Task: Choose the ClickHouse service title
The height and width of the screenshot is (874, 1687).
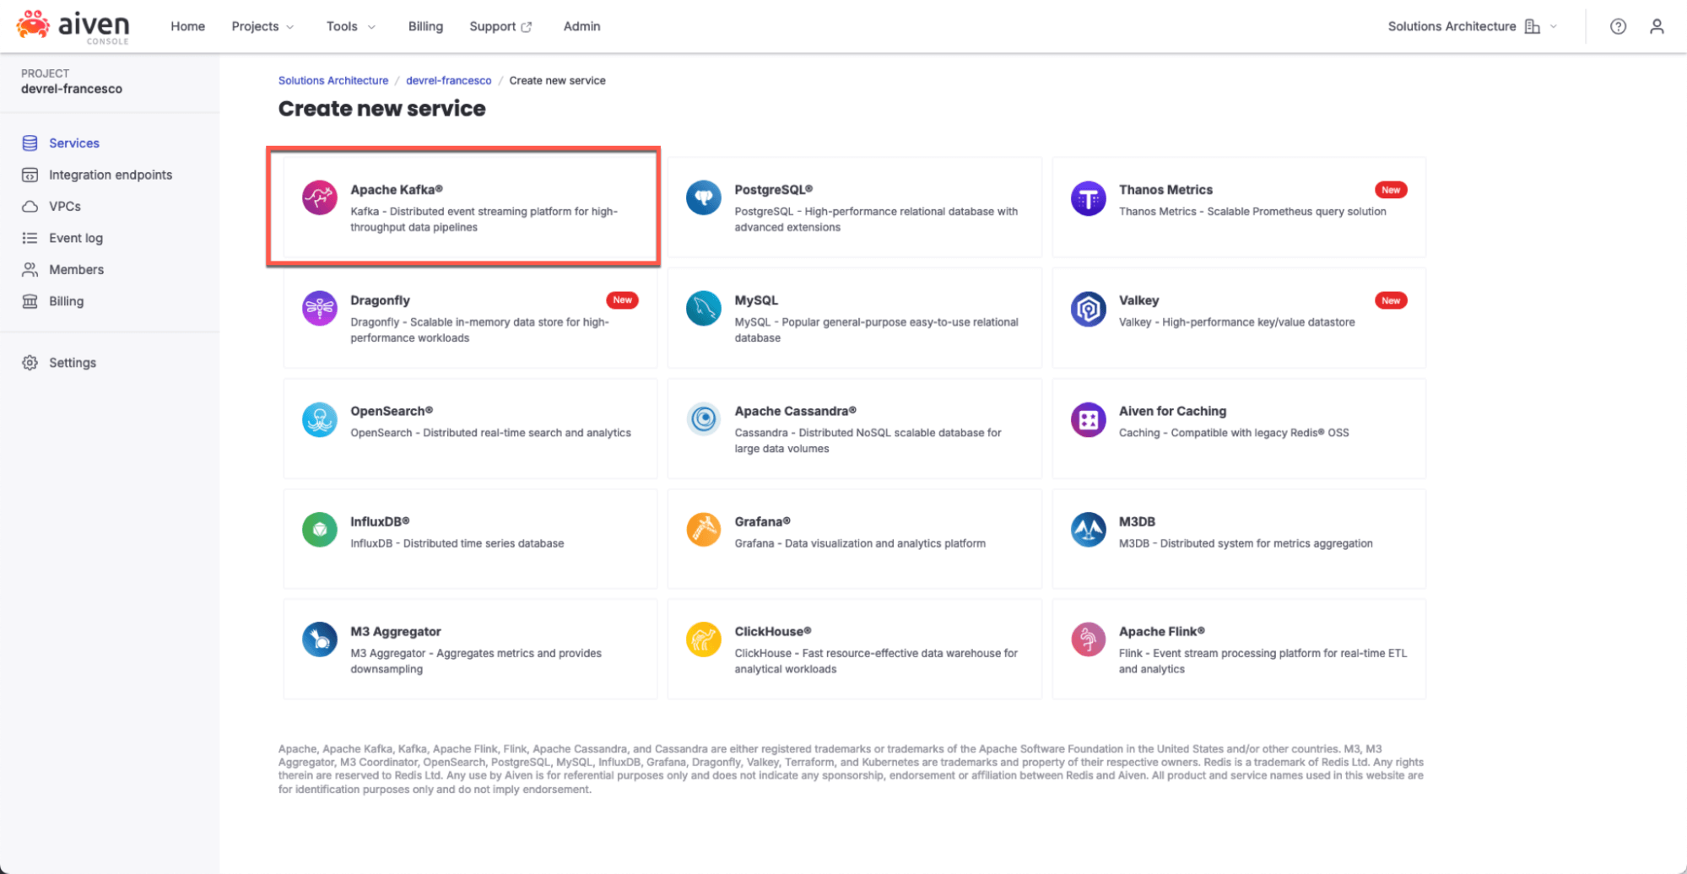Action: tap(772, 631)
